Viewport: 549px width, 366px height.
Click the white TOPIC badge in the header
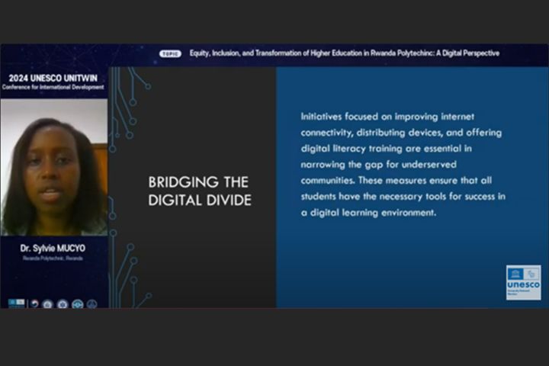[171, 53]
